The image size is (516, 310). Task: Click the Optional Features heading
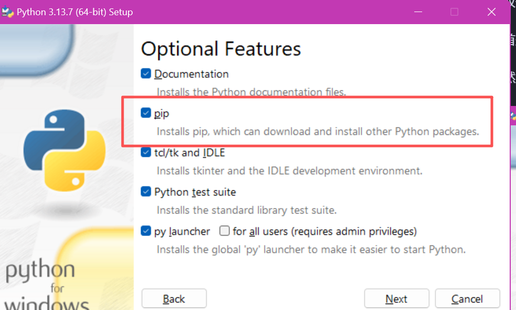(221, 49)
